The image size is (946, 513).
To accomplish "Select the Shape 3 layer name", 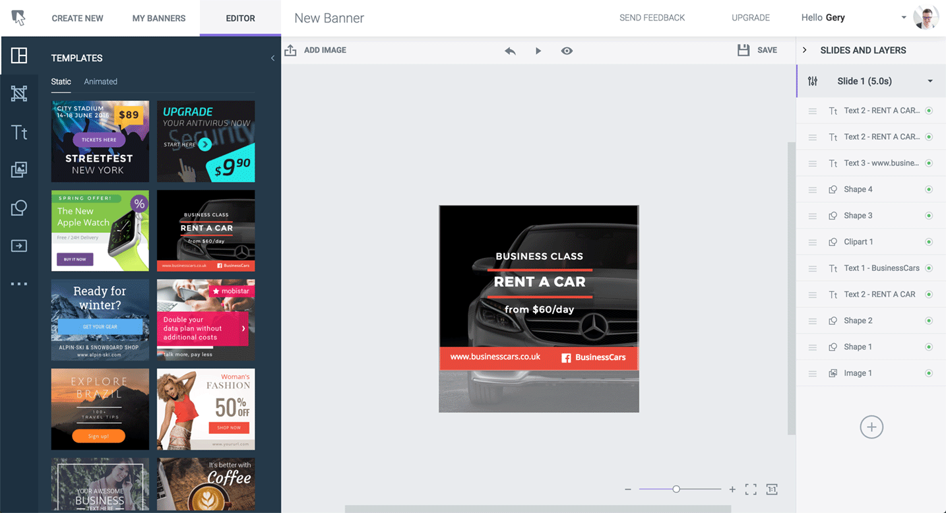I will tap(858, 216).
